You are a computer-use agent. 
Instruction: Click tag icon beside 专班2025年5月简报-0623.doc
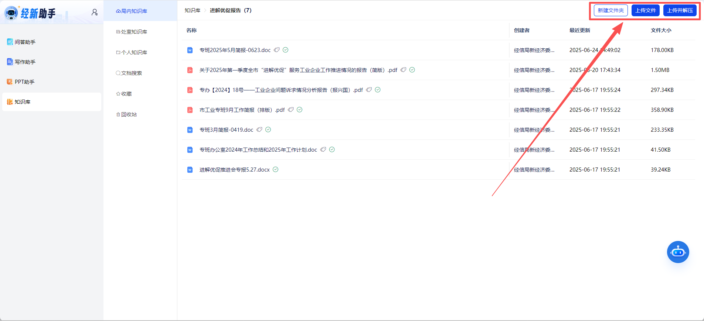tap(277, 50)
